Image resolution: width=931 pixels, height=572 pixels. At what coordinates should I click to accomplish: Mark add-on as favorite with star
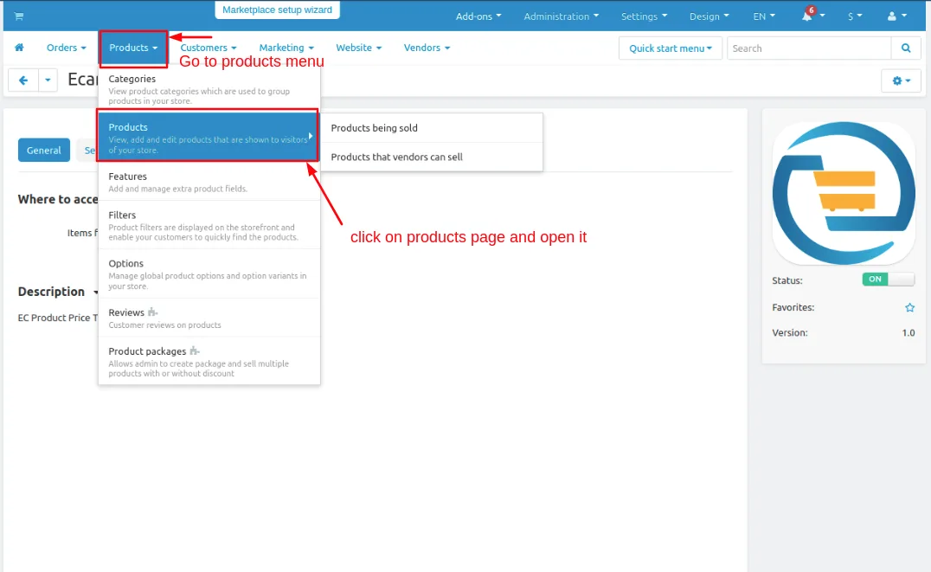[909, 307]
